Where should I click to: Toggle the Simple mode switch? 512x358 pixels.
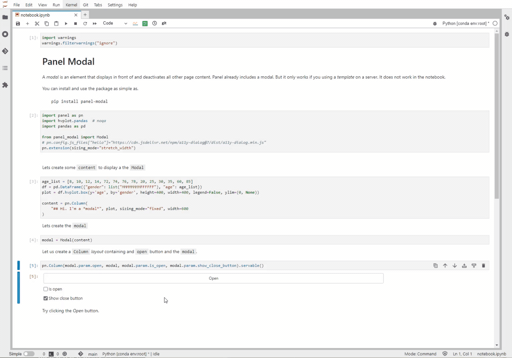pos(29,354)
